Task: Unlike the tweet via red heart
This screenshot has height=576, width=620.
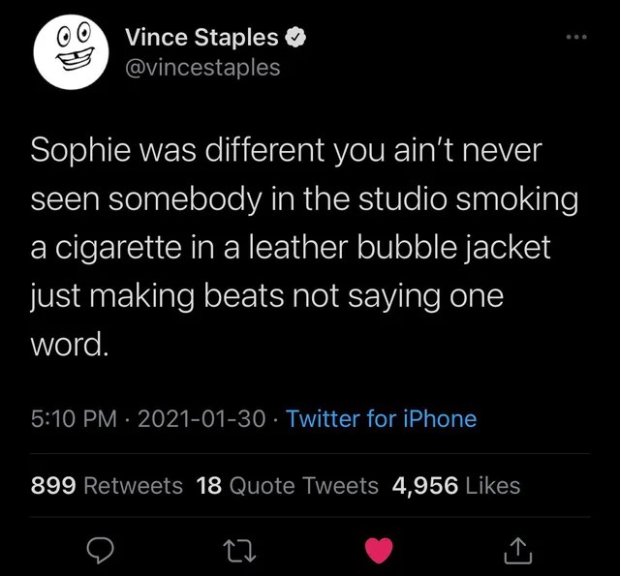Action: [379, 549]
